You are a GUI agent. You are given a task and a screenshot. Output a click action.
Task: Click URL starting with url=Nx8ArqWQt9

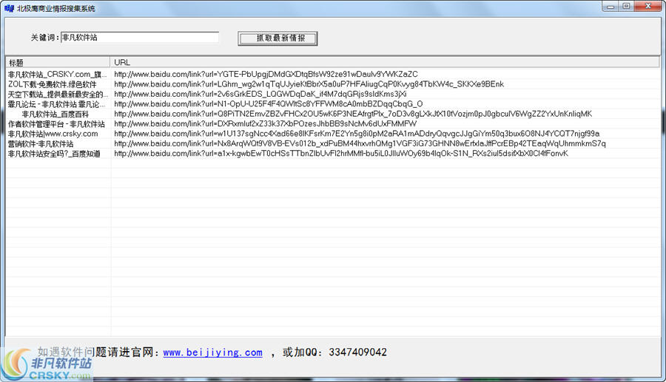(x=360, y=144)
